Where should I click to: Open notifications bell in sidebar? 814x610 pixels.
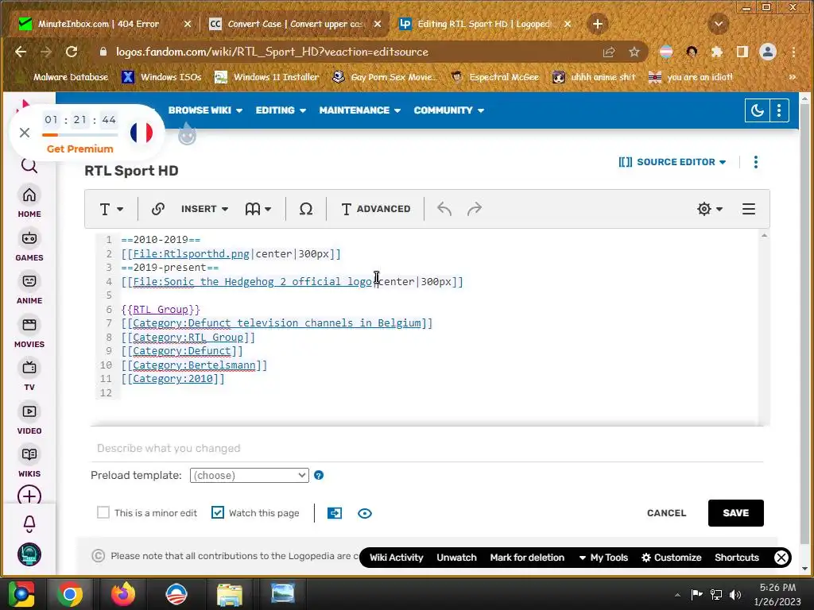29,524
